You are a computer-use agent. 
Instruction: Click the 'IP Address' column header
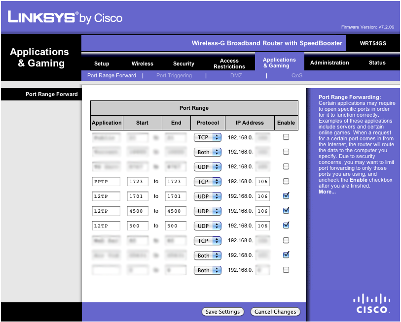coord(250,123)
